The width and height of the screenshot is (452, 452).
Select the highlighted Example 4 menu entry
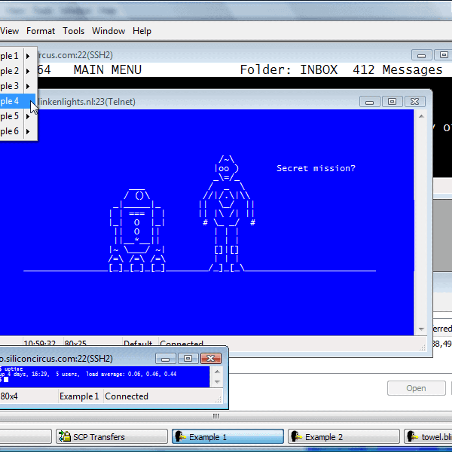click(x=18, y=101)
